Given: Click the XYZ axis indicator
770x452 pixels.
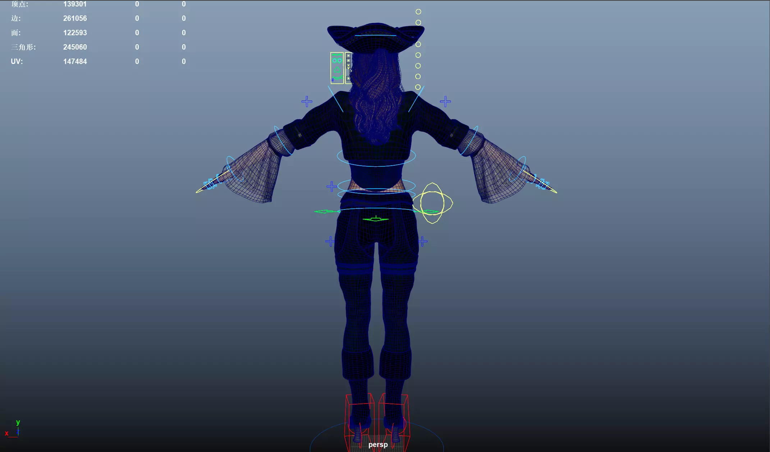Looking at the screenshot, I should [x=12, y=428].
